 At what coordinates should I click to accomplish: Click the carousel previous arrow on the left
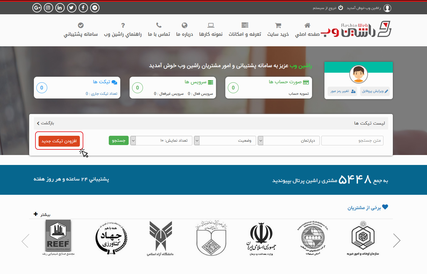pos(25,241)
